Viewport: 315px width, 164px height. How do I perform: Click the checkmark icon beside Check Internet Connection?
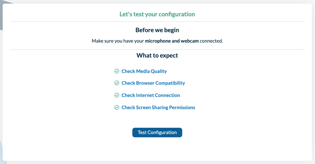pos(117,95)
